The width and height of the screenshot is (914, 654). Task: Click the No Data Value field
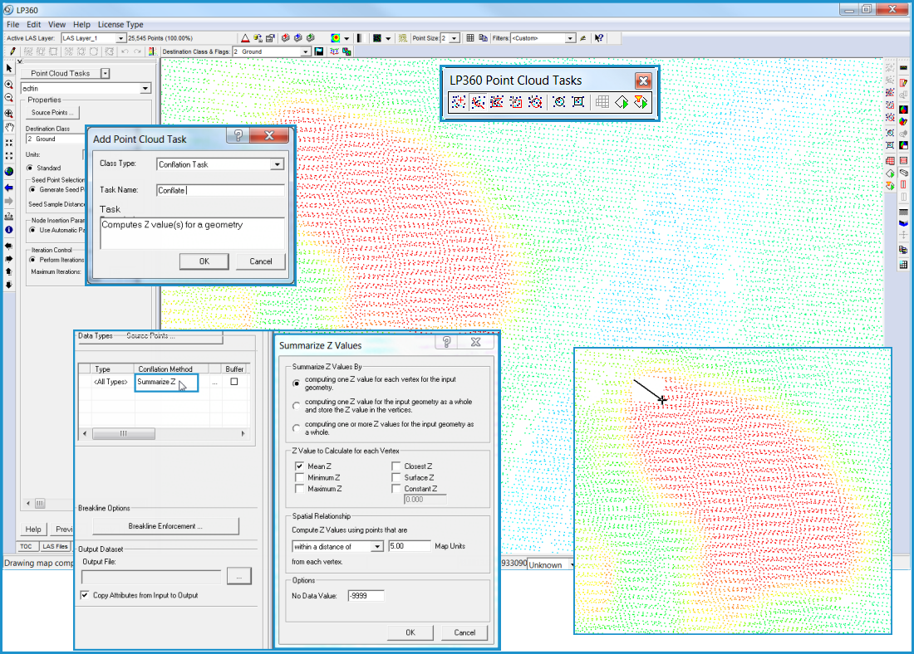click(x=366, y=596)
